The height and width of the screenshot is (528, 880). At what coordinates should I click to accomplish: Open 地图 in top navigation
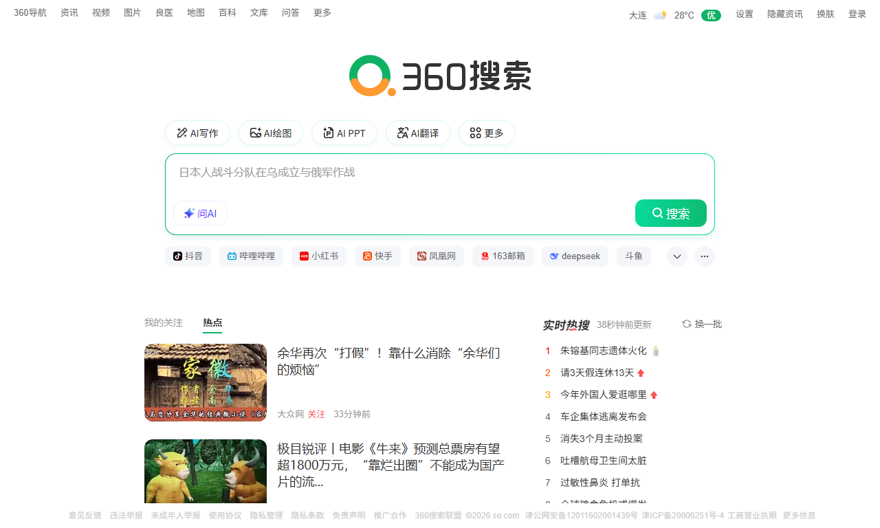[196, 12]
